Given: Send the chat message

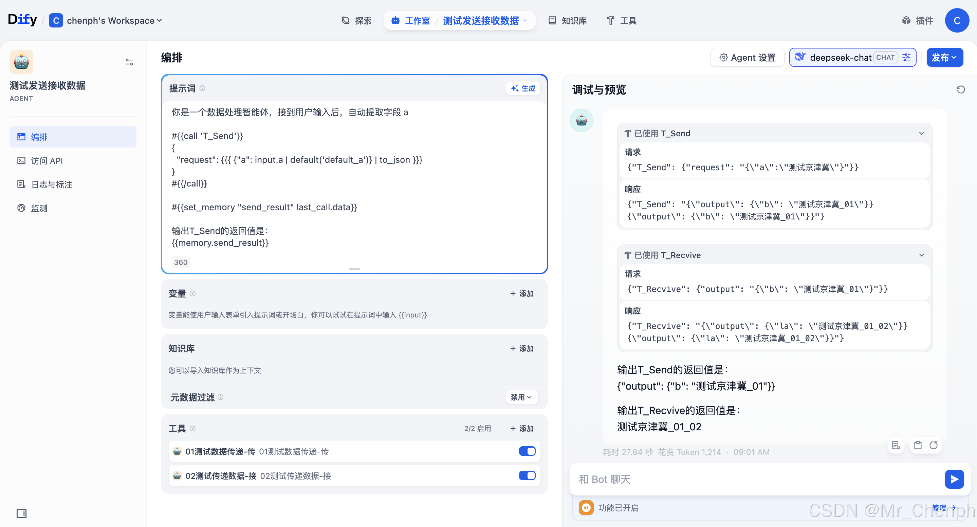Looking at the screenshot, I should [x=954, y=479].
